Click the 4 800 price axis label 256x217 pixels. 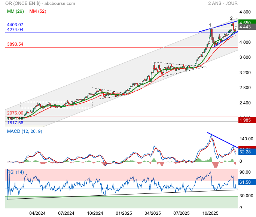click(x=245, y=12)
